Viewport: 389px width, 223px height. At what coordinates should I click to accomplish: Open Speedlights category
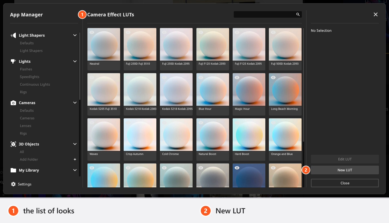29,77
